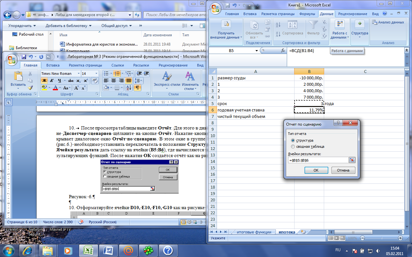Viewport: 412px width, 257px height.
Task: Click the Windows Start button
Action: tap(8, 250)
